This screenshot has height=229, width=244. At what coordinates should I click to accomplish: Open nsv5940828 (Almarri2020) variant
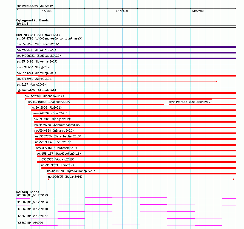tap(54, 131)
